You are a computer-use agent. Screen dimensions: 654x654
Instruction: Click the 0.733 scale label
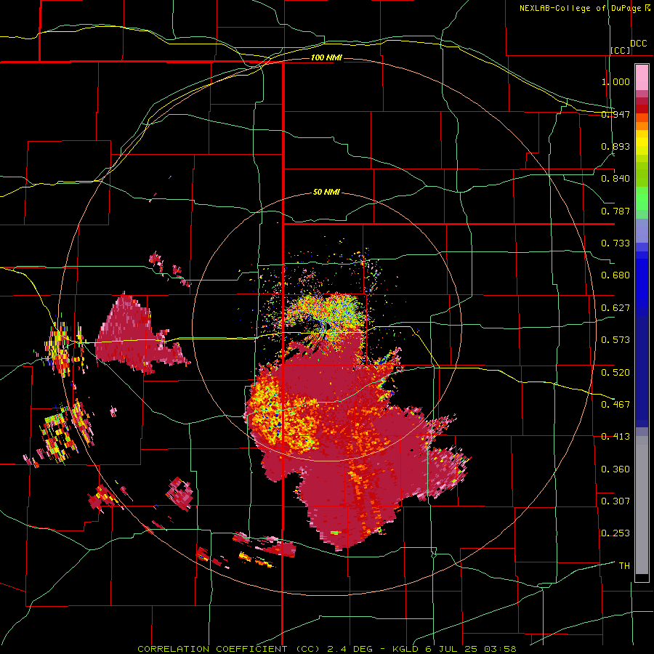[x=615, y=243]
